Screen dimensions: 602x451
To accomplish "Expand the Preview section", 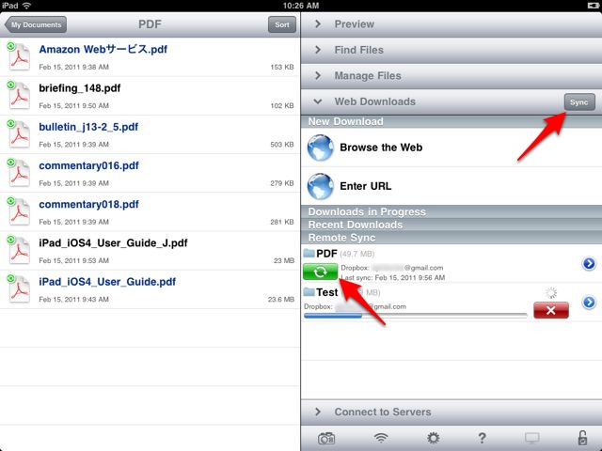I will pyautogui.click(x=451, y=24).
